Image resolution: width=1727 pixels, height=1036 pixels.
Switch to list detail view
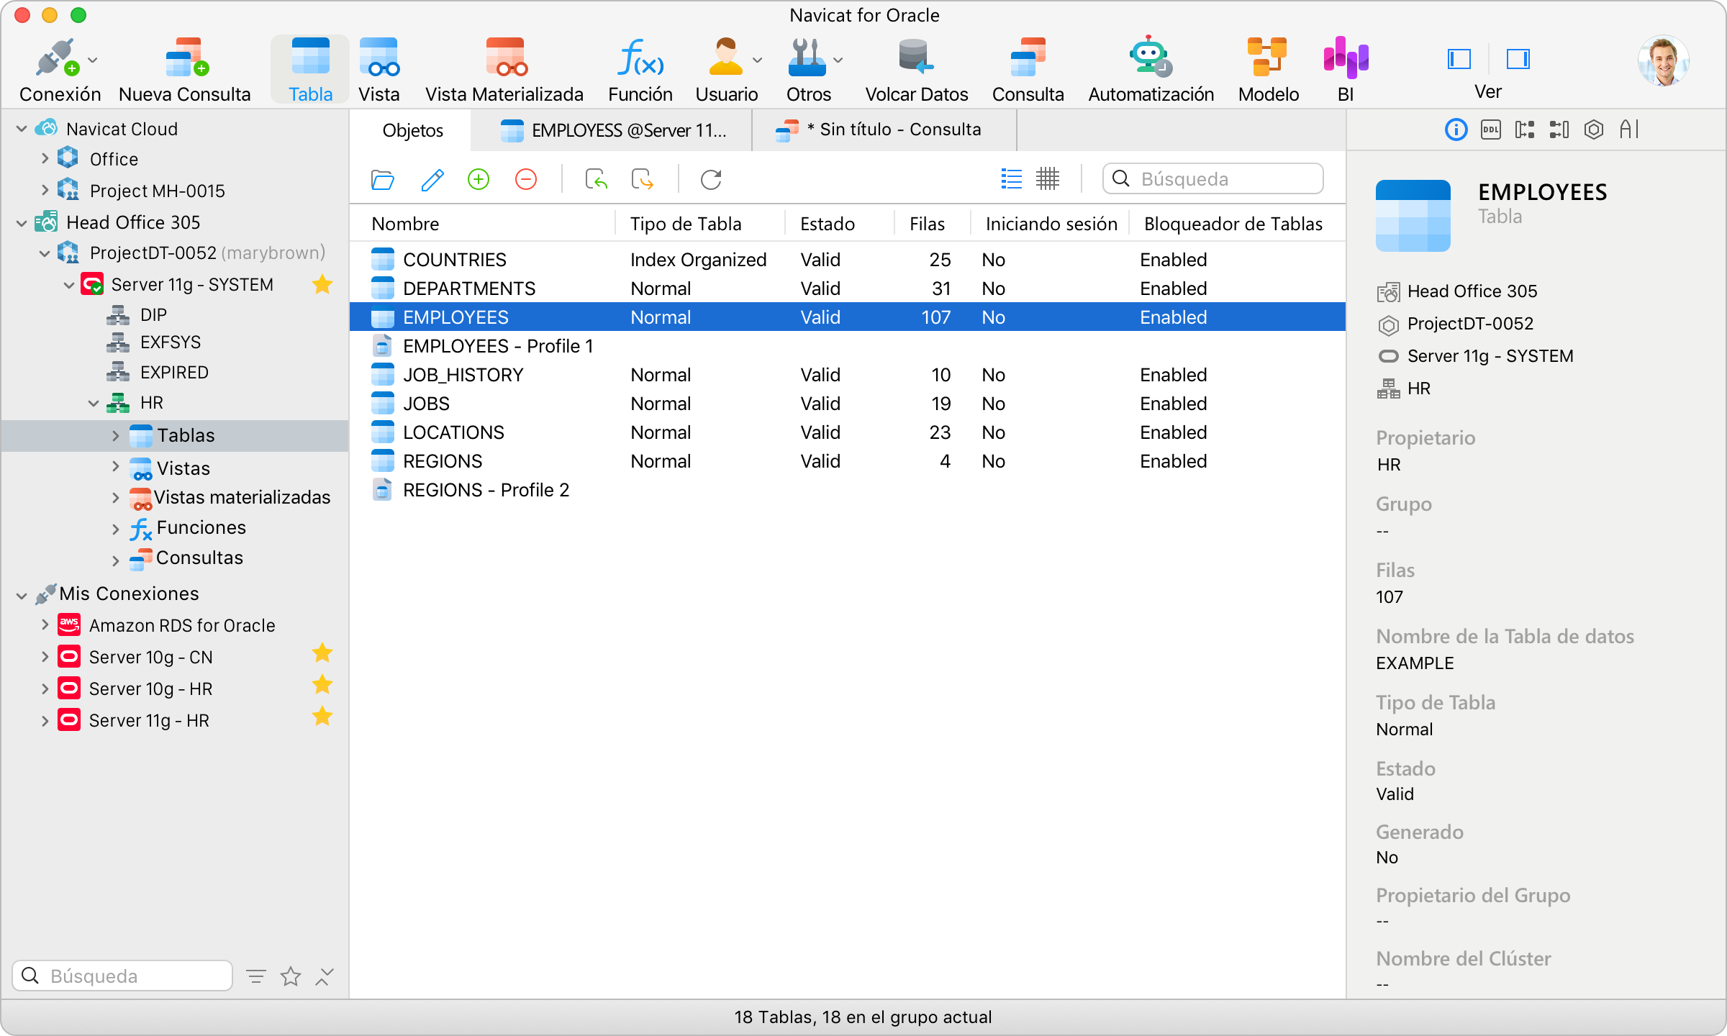pyautogui.click(x=1011, y=178)
